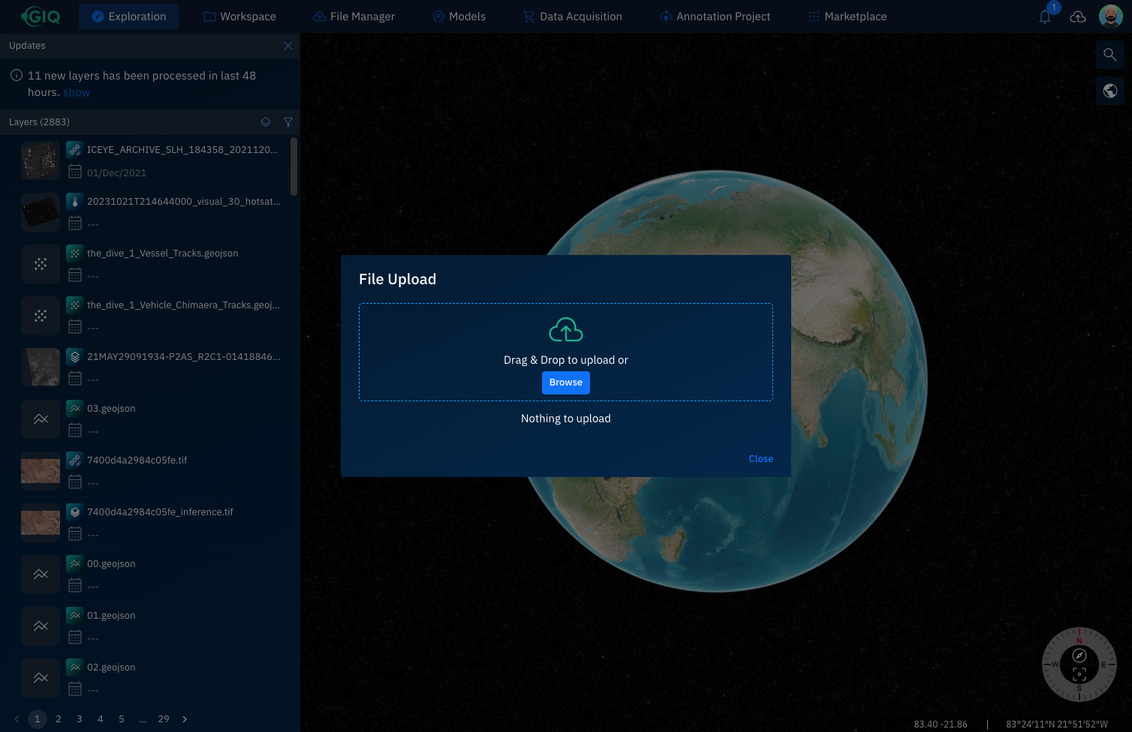Viewport: 1132px width, 732px height.
Task: Close the Updates panel
Action: 288,46
